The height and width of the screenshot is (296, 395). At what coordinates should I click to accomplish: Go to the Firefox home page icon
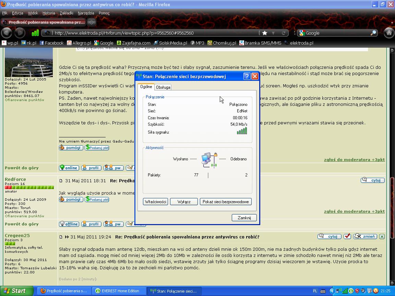[x=389, y=33]
